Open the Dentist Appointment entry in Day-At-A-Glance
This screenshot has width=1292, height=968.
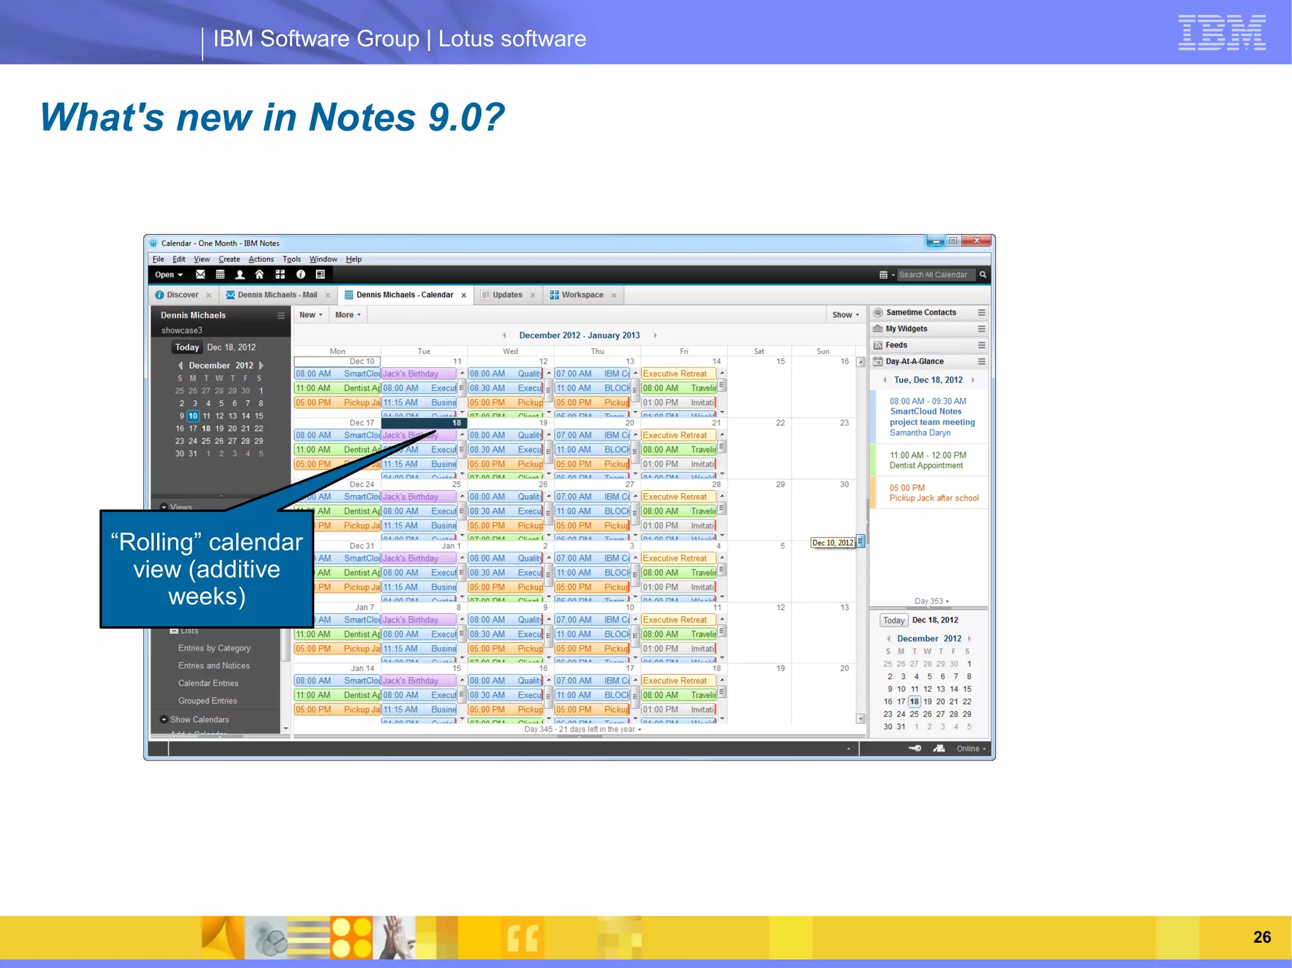pos(928,460)
